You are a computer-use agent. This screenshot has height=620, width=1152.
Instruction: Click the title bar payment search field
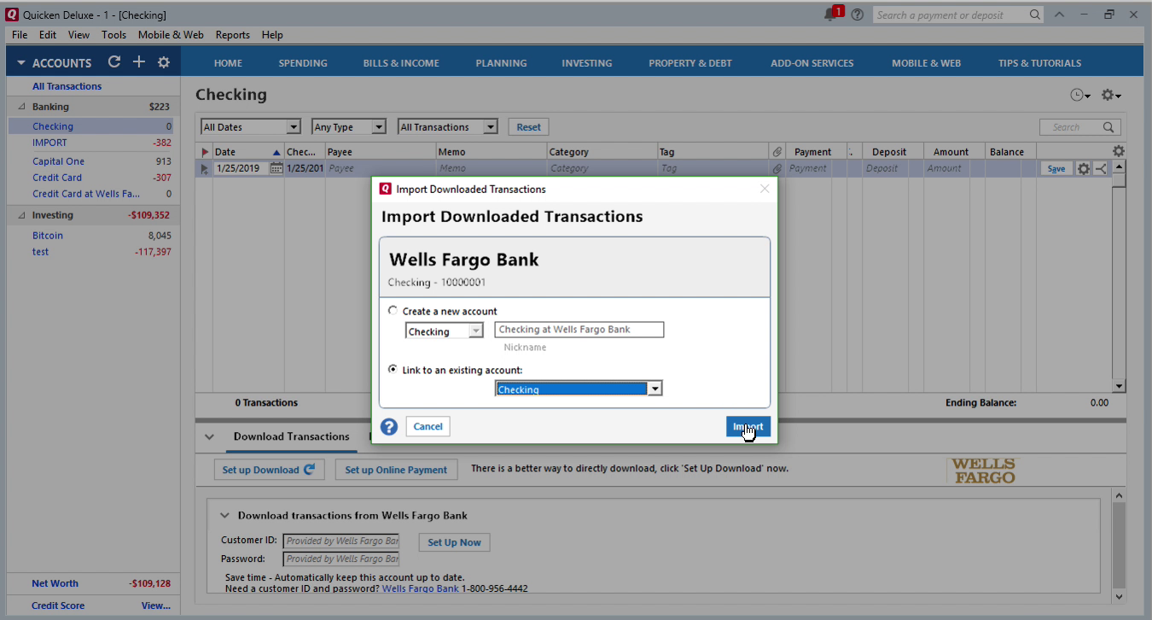pos(950,15)
